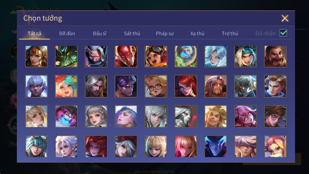Image resolution: width=309 pixels, height=174 pixels.
Task: Select the Tất cả tab
Action: (x=35, y=33)
